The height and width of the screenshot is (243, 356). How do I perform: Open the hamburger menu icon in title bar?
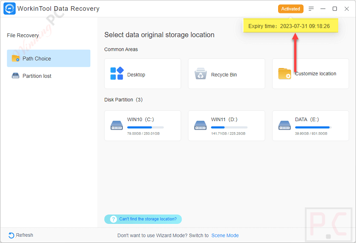point(311,8)
